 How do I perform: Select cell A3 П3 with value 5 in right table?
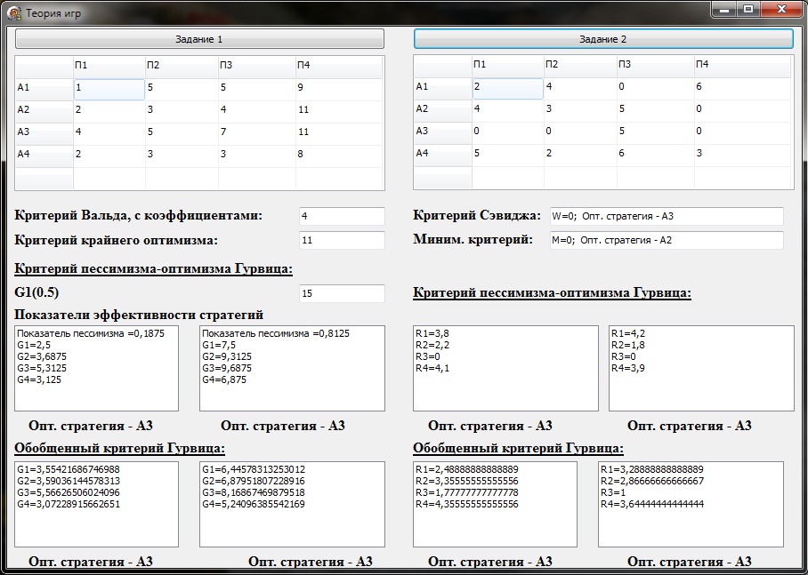(x=656, y=132)
